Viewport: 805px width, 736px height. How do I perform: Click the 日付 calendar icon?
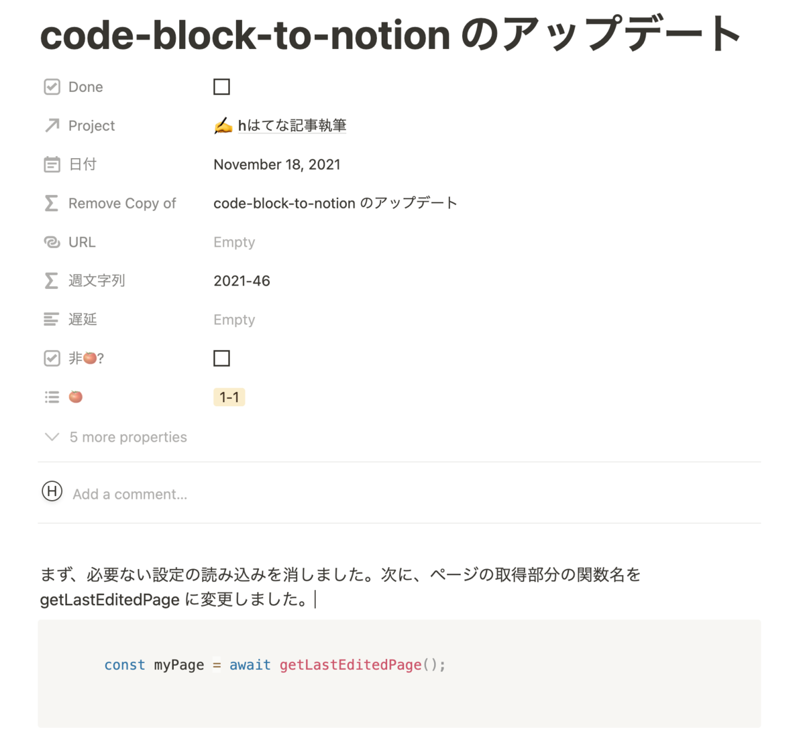click(x=52, y=164)
